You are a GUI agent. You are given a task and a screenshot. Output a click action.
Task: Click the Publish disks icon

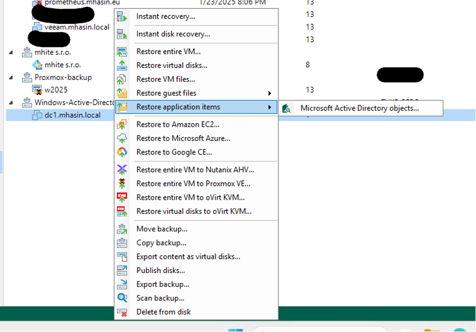point(122,270)
